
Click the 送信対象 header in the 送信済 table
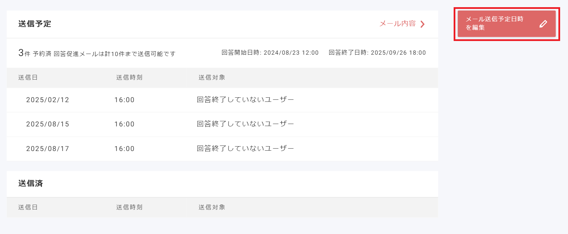[x=212, y=207]
